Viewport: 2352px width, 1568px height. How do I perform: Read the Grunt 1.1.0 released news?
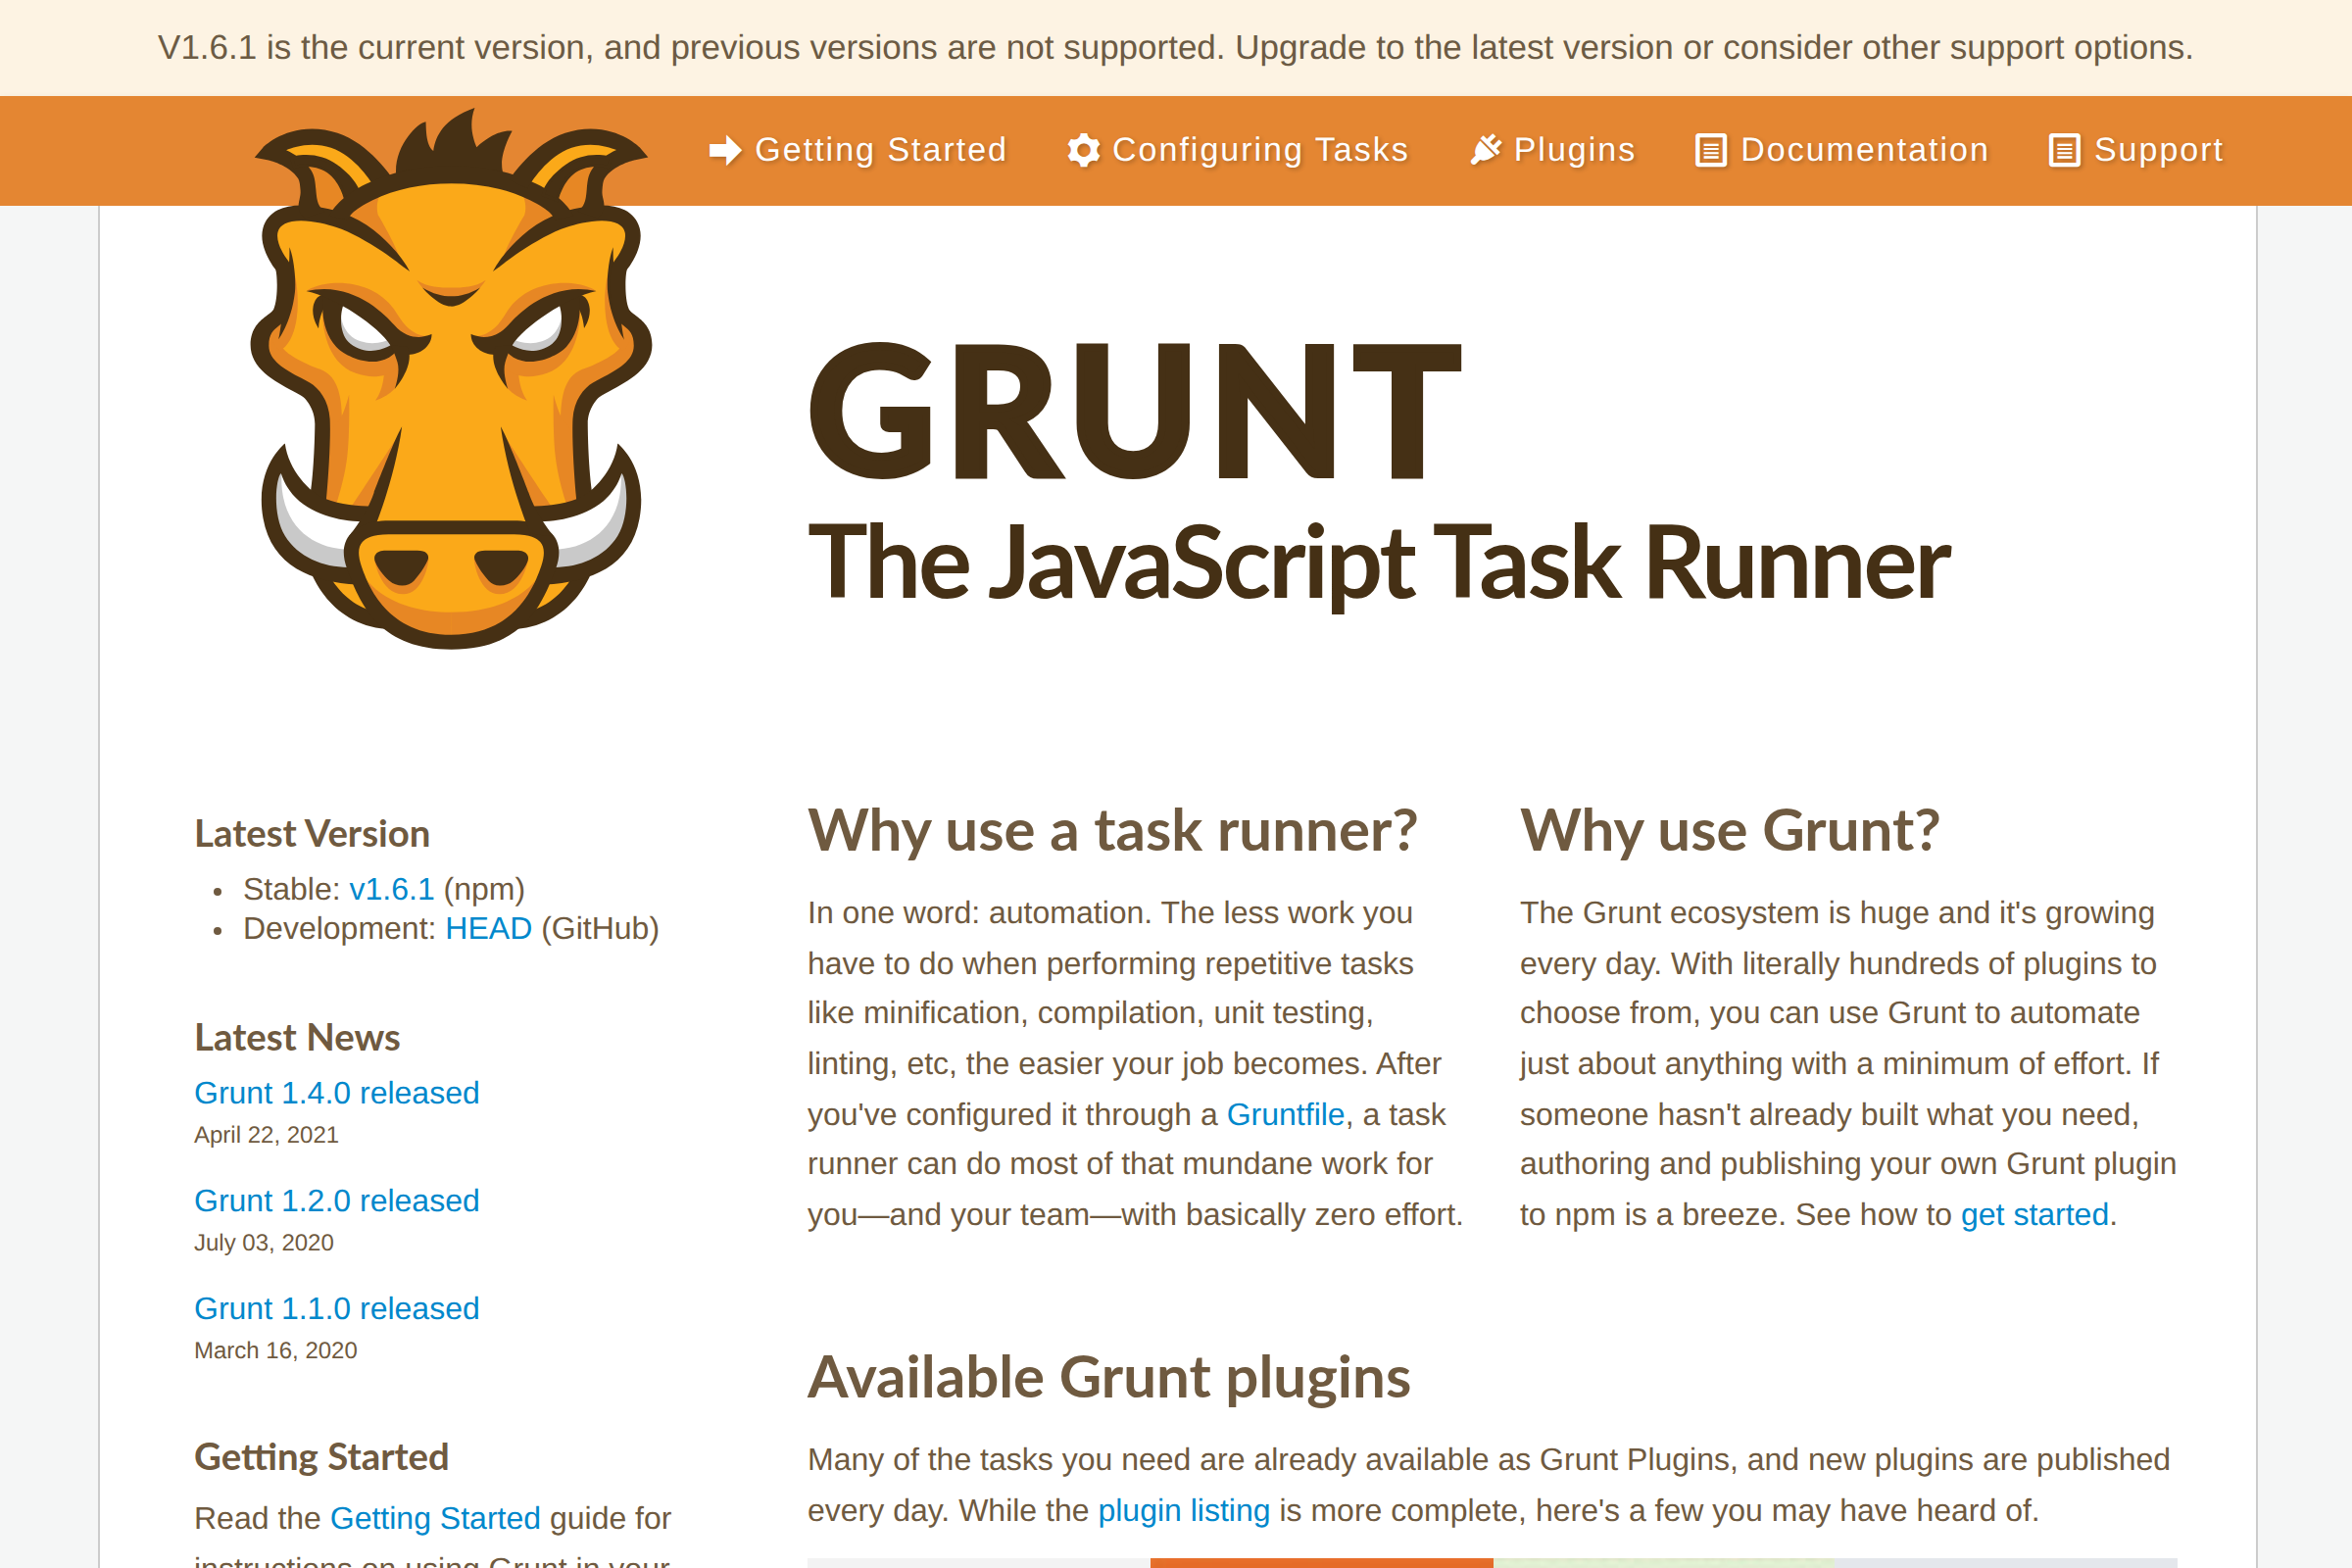(337, 1308)
